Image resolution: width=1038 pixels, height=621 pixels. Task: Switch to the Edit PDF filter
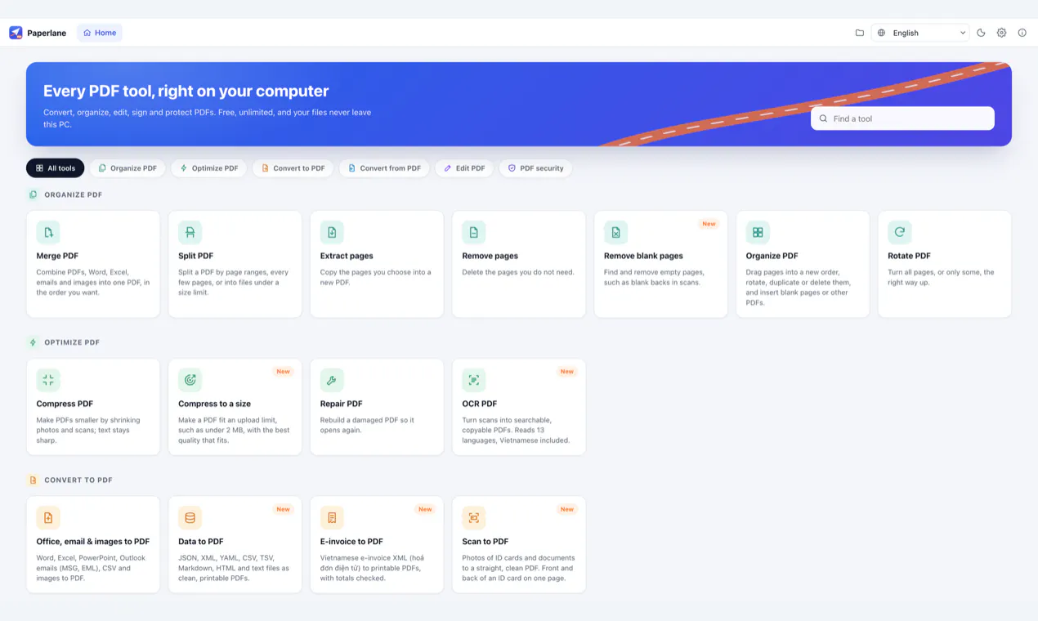click(464, 168)
